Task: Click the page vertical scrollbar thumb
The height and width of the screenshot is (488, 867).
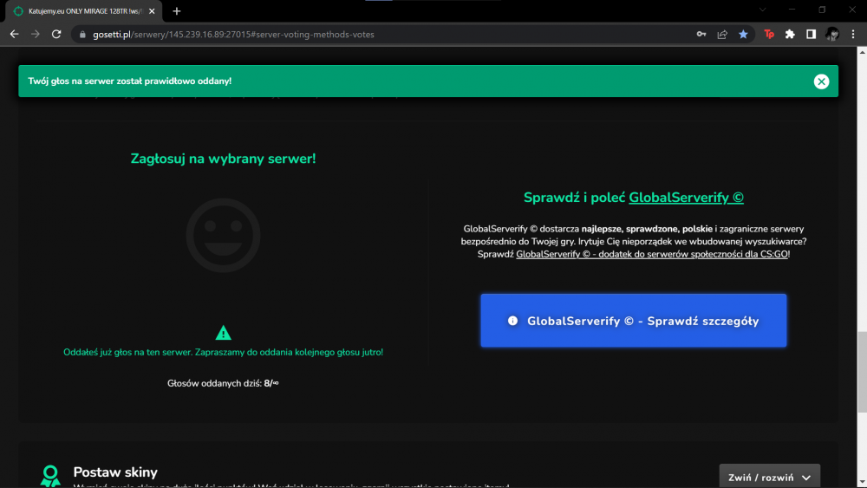Action: point(862,371)
